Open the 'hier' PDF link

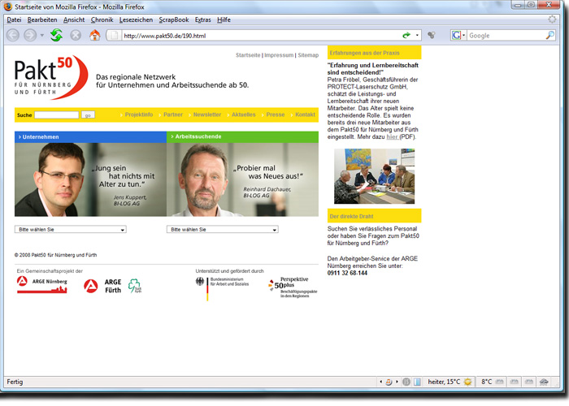pos(392,136)
